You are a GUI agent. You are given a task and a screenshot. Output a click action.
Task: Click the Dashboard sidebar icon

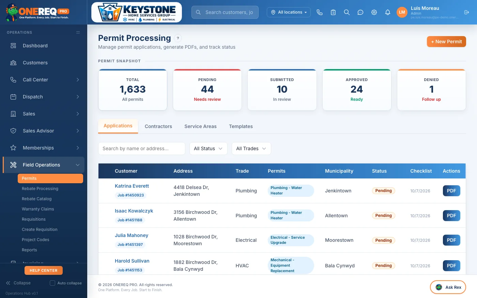click(x=13, y=46)
